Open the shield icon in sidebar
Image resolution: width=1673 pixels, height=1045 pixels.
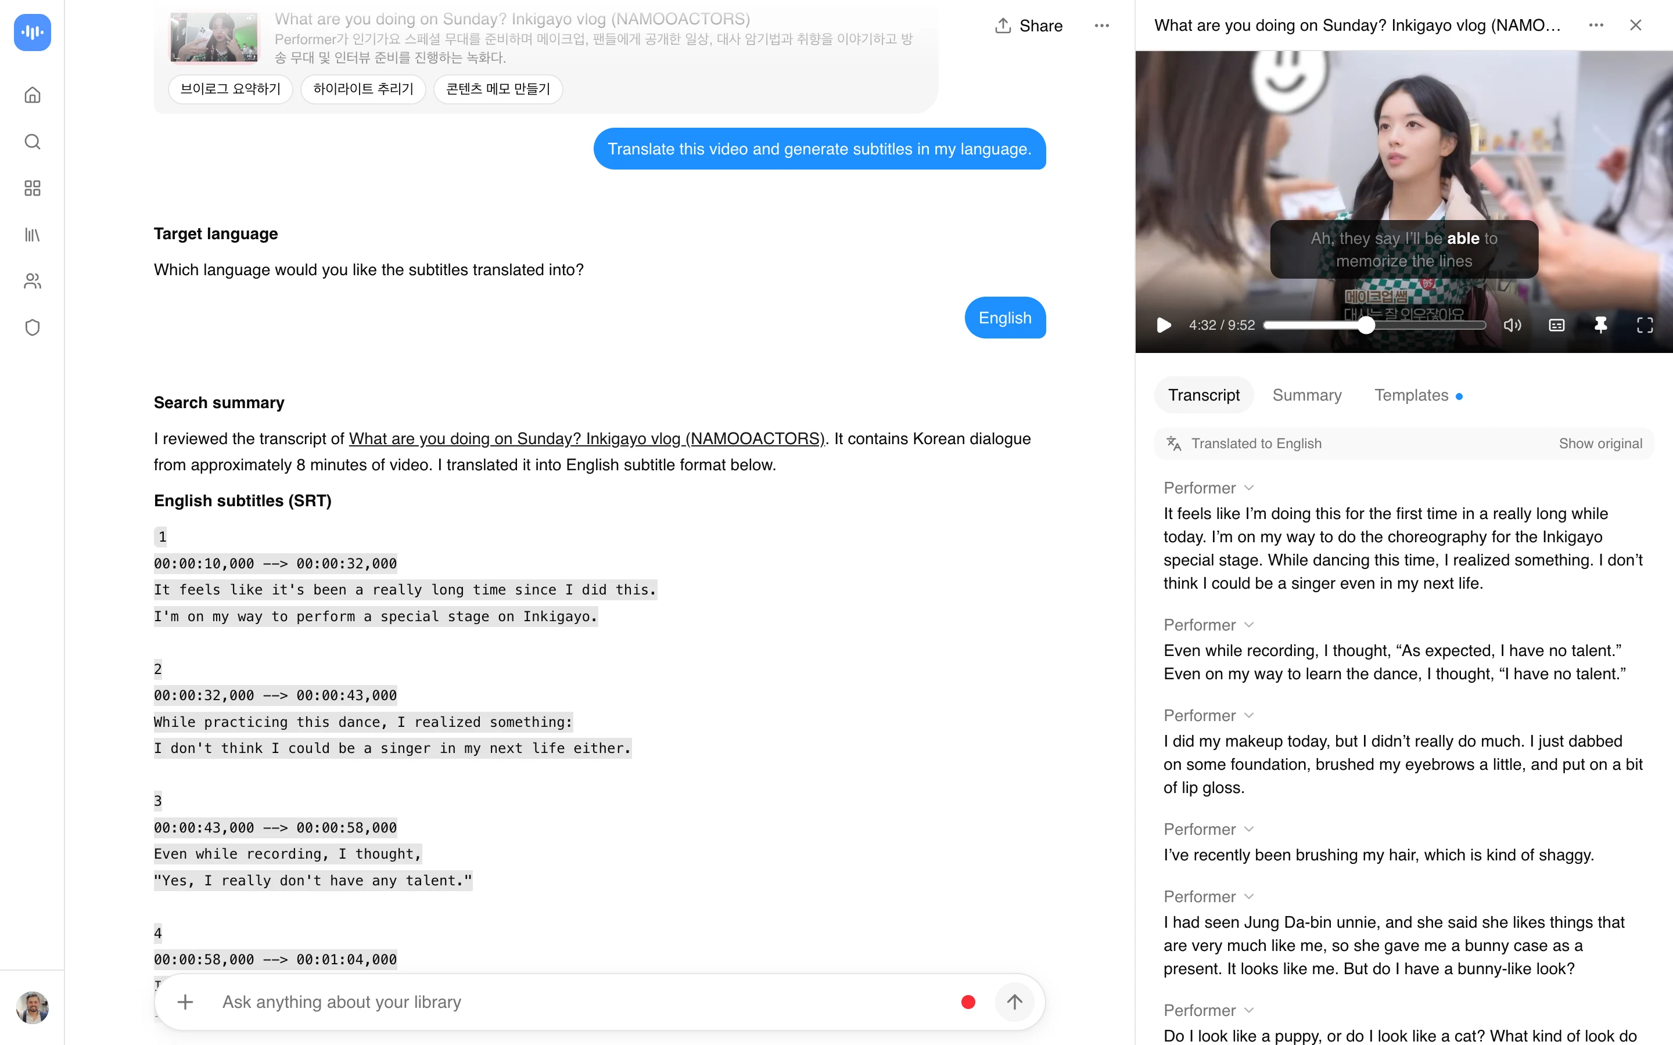pyautogui.click(x=32, y=327)
